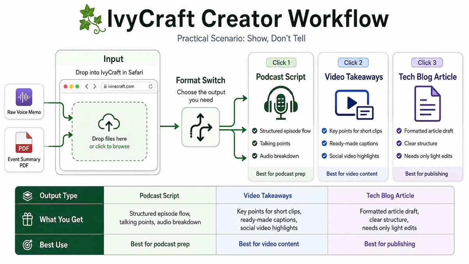Click the Output Type layers icon
This screenshot has width=469, height=264.
point(27,196)
